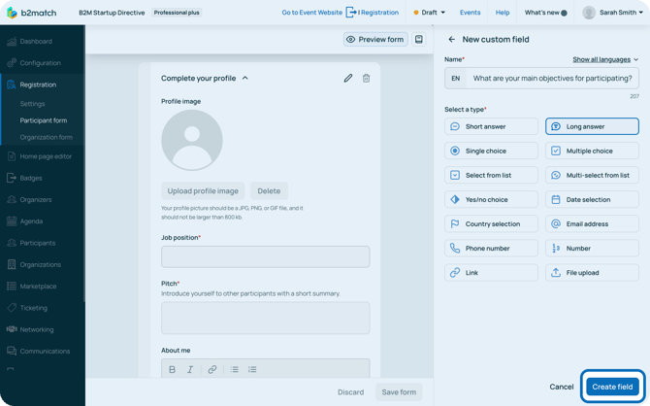This screenshot has height=406, width=650.
Task: Click the Go to Event Website link
Action: pyautogui.click(x=311, y=13)
